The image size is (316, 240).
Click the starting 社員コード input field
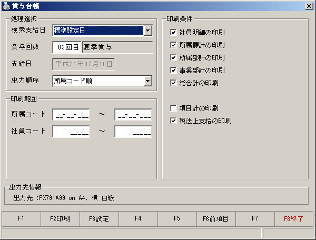coord(71,132)
